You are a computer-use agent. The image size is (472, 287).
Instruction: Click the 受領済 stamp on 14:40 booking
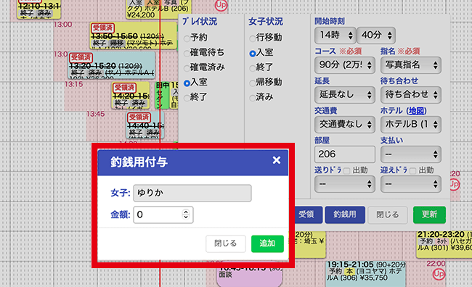[139, 117]
